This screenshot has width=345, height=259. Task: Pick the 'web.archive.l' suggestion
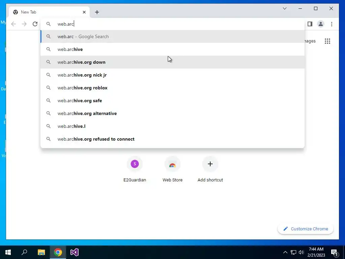172,126
